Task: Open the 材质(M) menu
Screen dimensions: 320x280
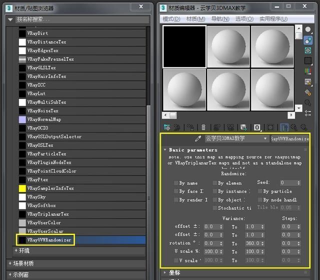Action: [195, 19]
